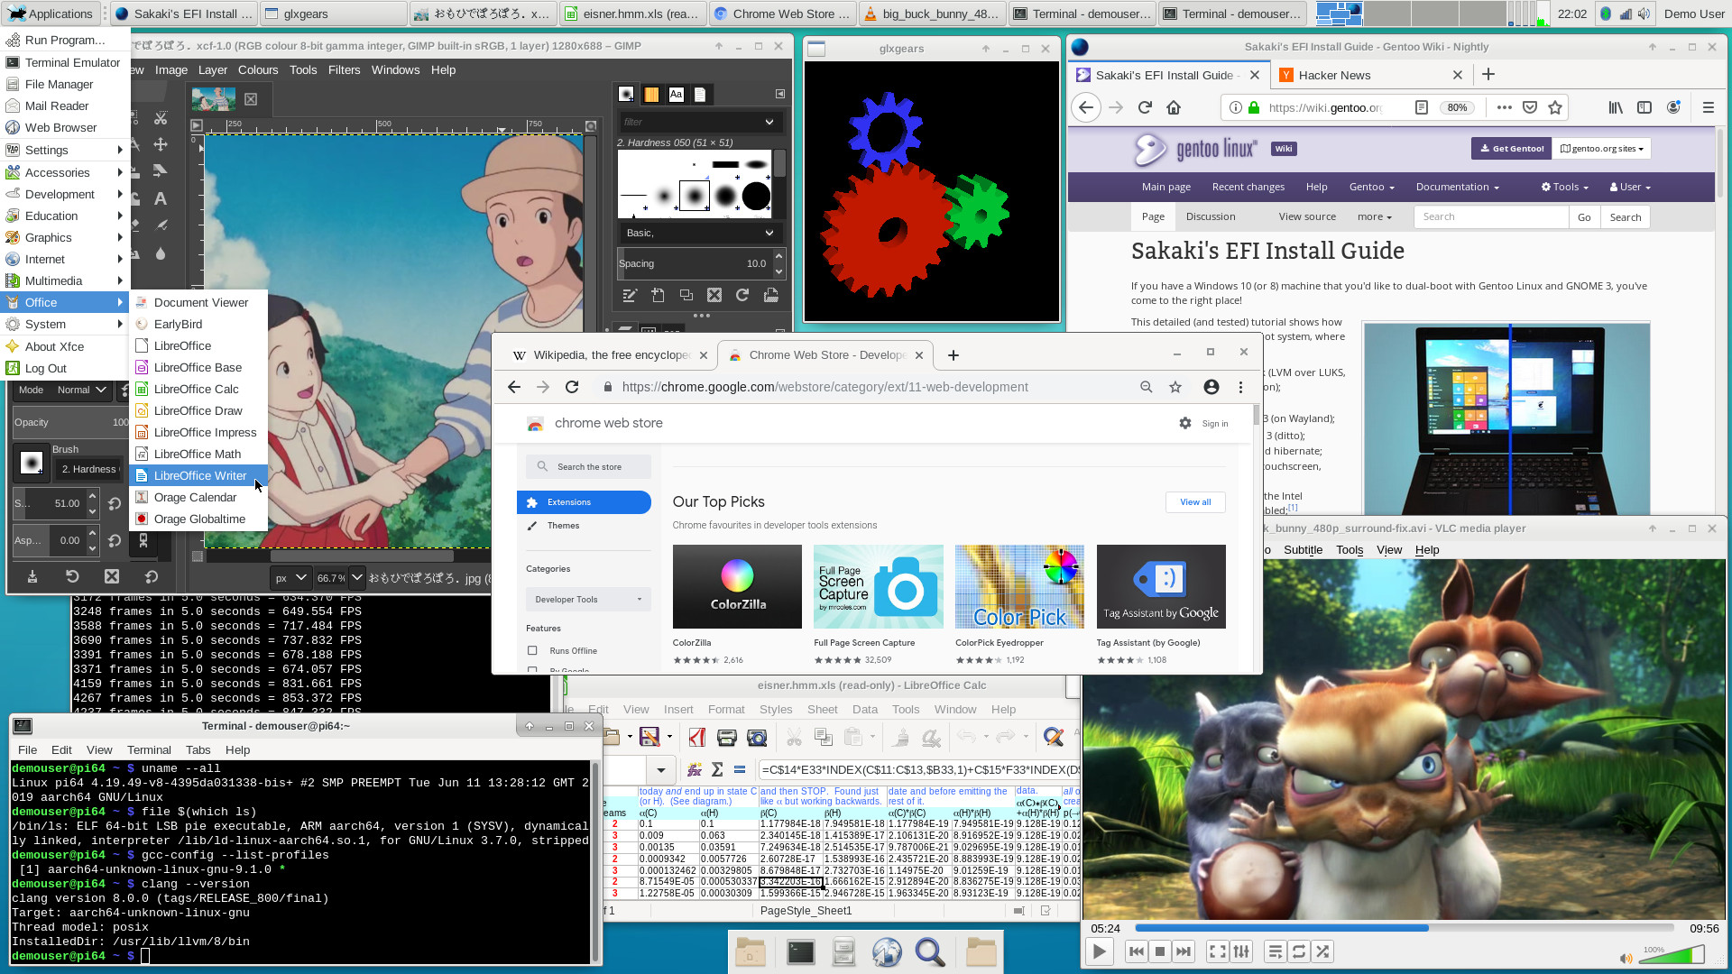This screenshot has width=1732, height=974.
Task: Click the Gentoo wiki Search field
Action: click(1491, 216)
